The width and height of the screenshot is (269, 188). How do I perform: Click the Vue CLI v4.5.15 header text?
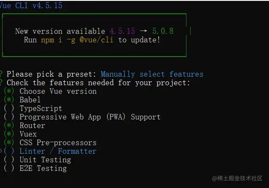tap(31, 6)
